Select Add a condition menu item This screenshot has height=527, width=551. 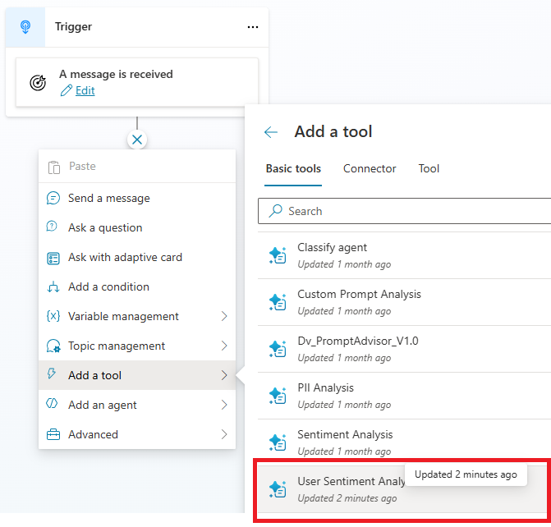coord(108,286)
